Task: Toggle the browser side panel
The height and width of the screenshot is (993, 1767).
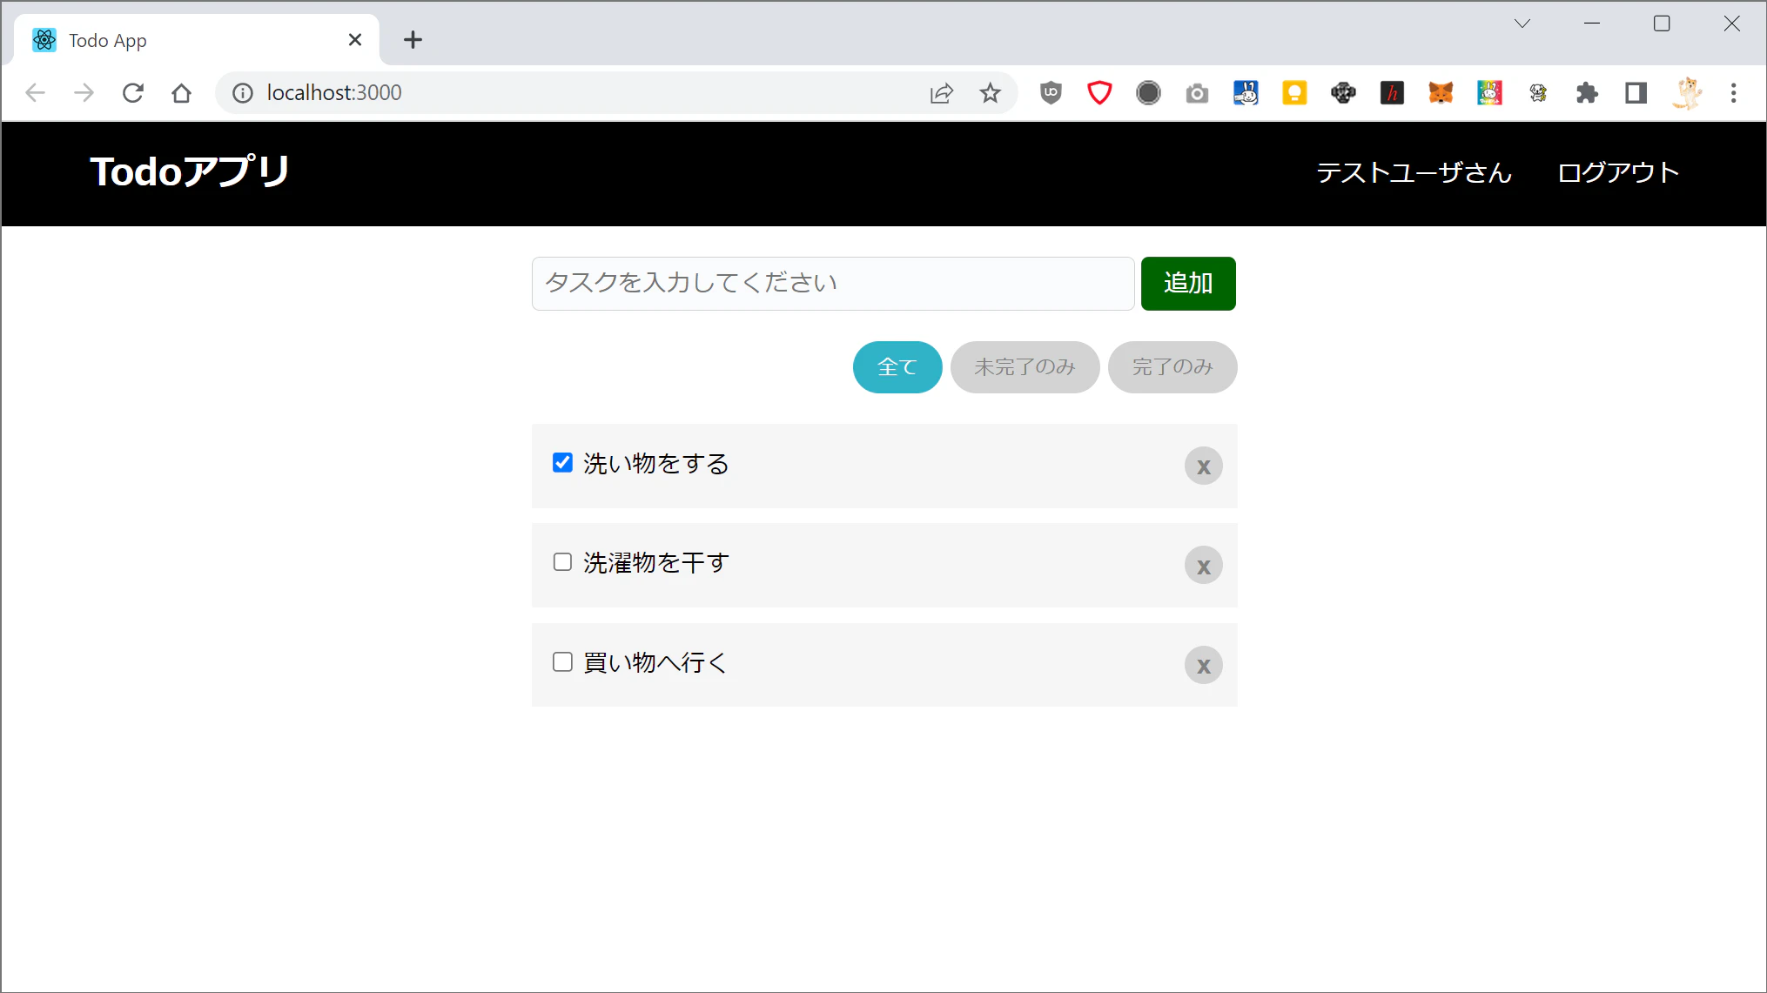Action: 1636,93
